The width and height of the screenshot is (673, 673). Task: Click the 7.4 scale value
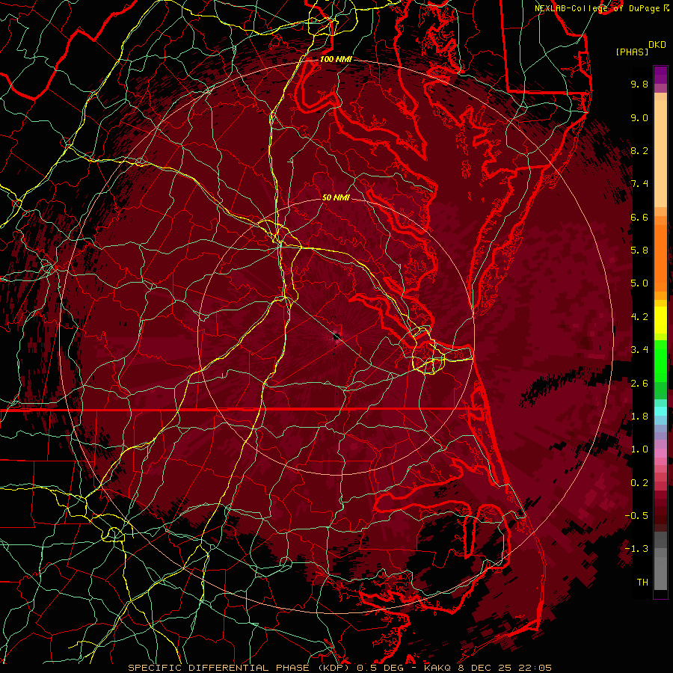(x=639, y=184)
